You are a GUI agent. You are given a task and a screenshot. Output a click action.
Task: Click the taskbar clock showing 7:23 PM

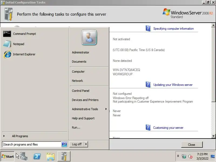pos(202,154)
